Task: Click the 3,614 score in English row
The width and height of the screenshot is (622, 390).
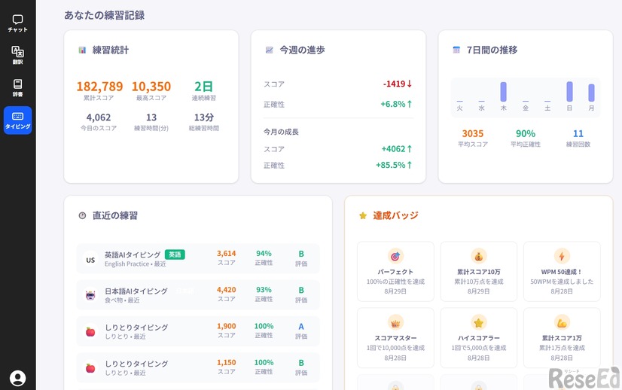Action: pyautogui.click(x=227, y=254)
